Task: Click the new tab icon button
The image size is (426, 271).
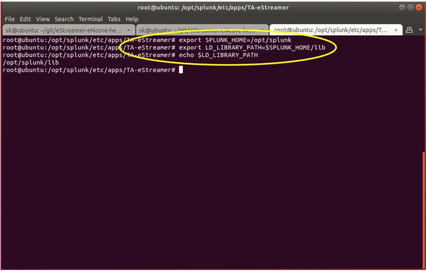Action: 409,30
